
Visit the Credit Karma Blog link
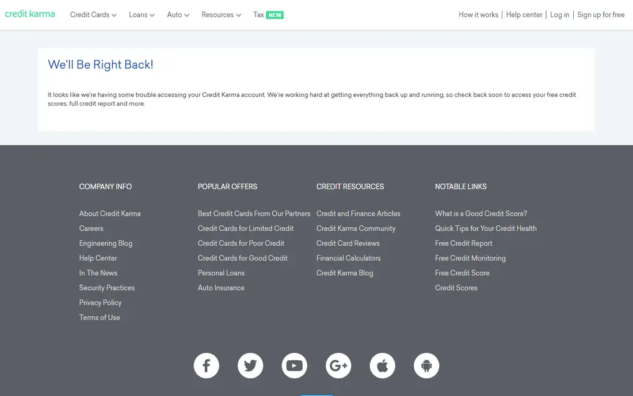point(345,273)
